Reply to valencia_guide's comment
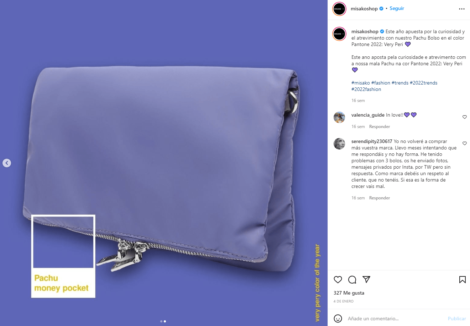The height and width of the screenshot is (326, 470). (x=380, y=127)
